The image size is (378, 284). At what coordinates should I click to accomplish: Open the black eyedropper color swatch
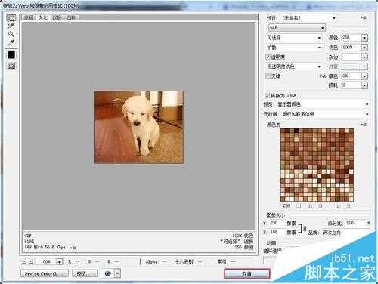[x=11, y=55]
